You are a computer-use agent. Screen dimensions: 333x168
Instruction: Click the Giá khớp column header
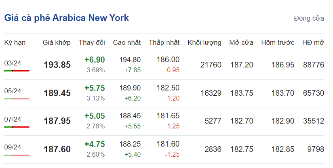(x=57, y=42)
